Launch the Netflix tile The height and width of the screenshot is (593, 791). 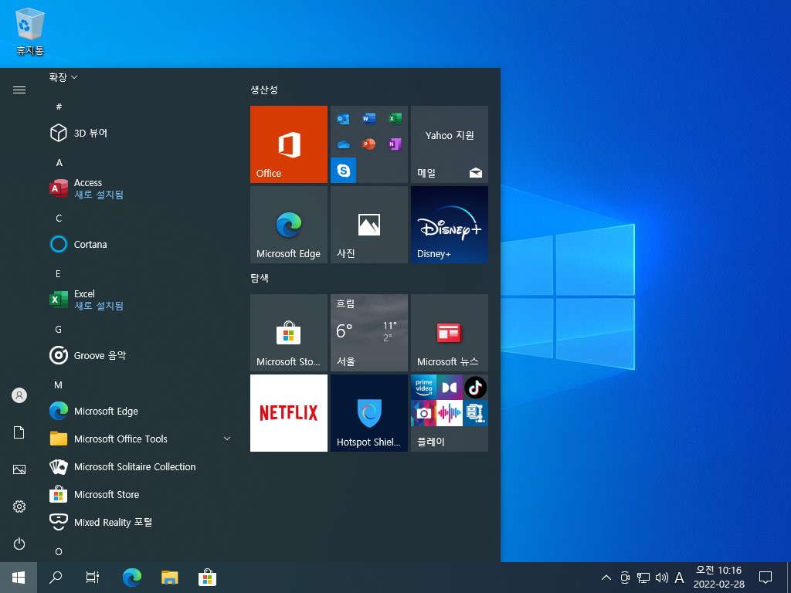click(x=289, y=413)
